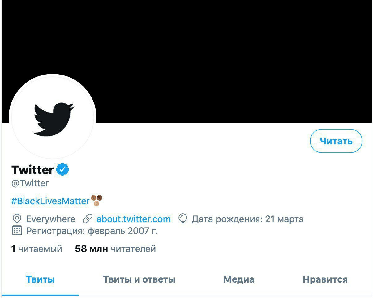
Task: Select the Медиа tab
Action: click(x=239, y=280)
